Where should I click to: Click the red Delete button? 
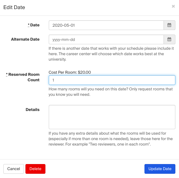[x=35, y=169]
